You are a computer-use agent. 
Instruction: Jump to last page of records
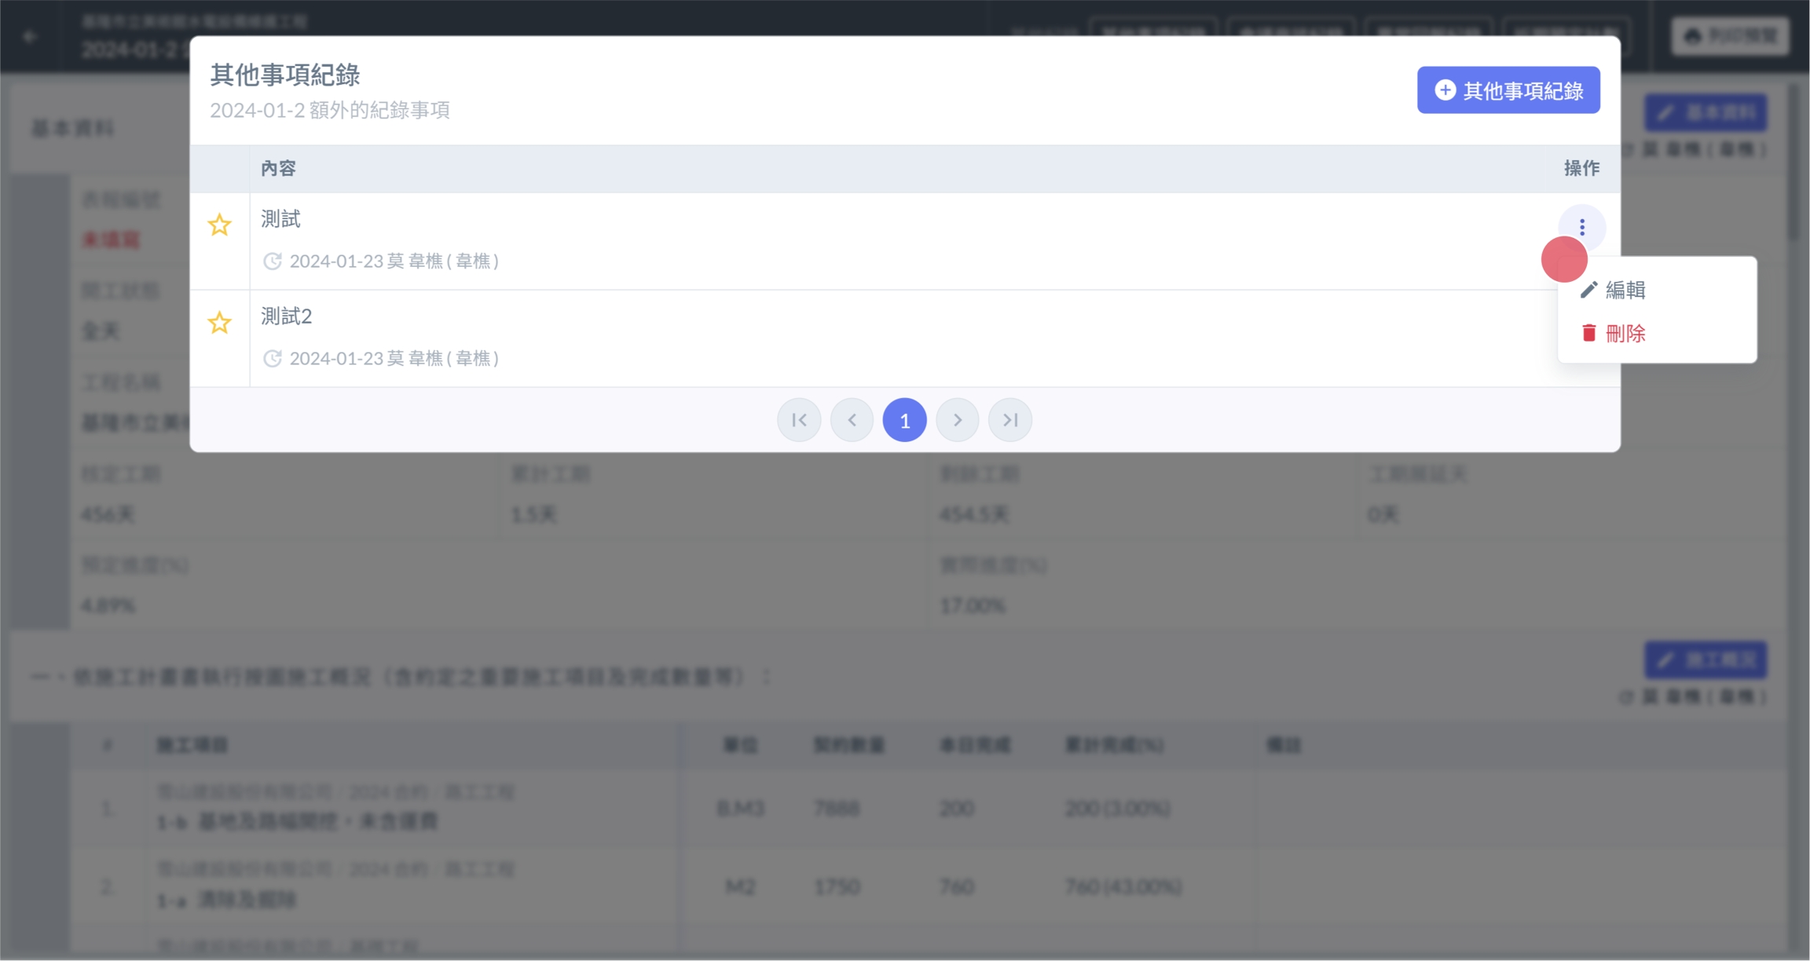(x=1010, y=420)
